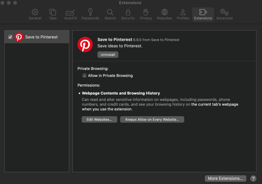Select the Extensions tab
The width and height of the screenshot is (262, 184).
point(203,14)
